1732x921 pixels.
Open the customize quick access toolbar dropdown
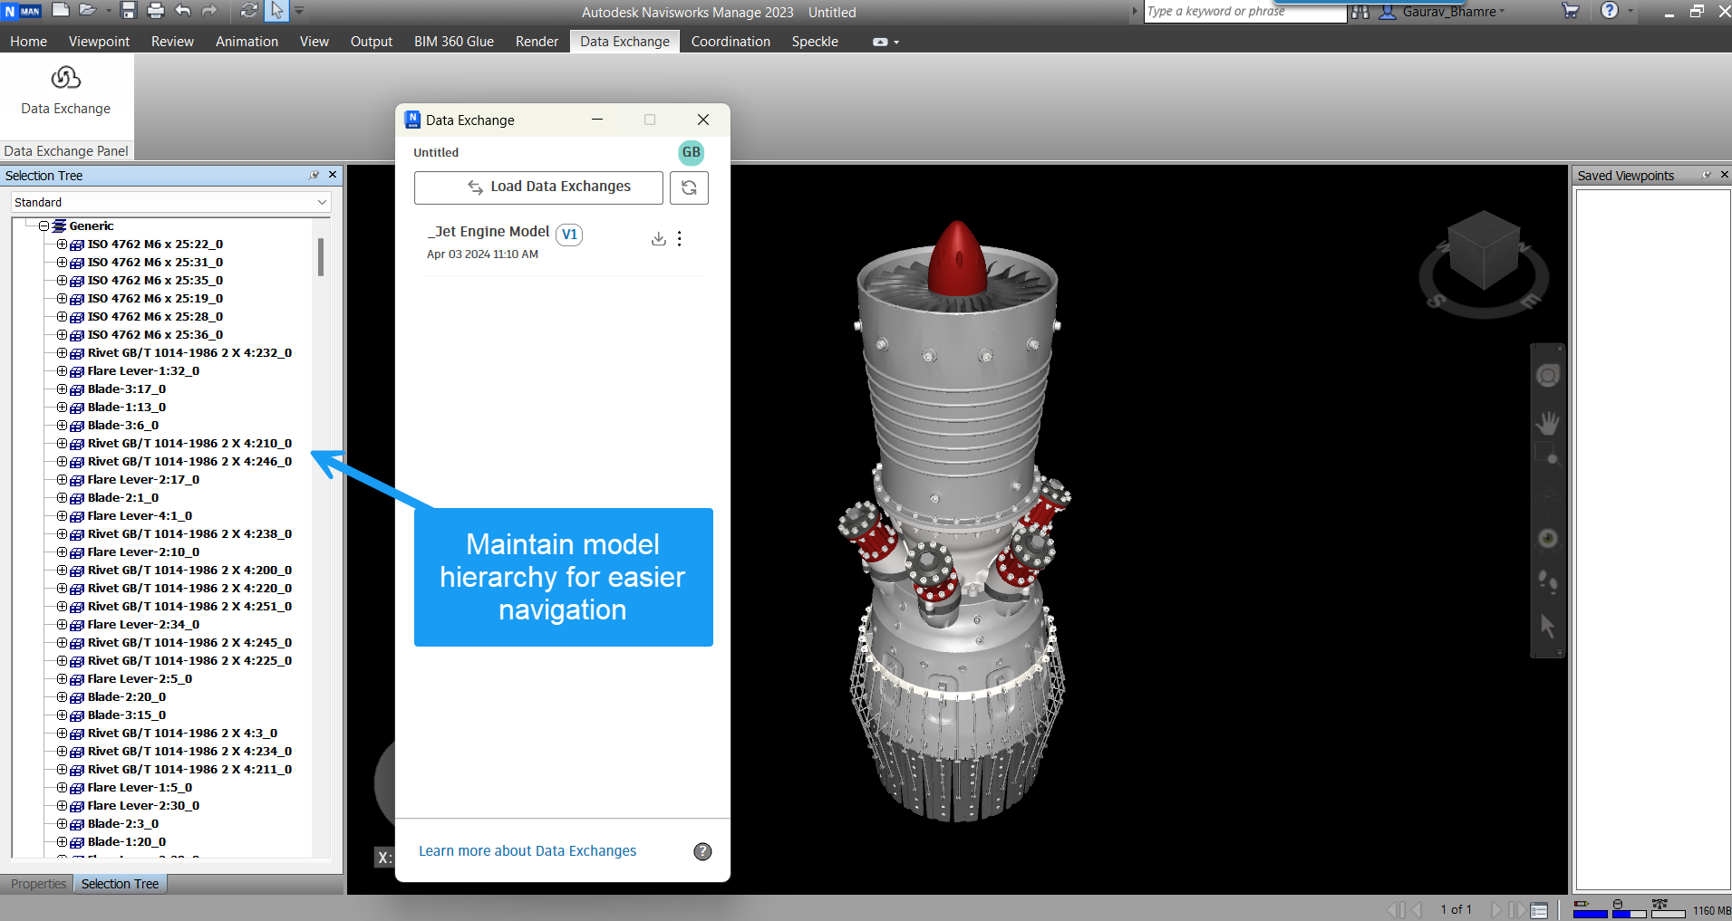point(299,11)
